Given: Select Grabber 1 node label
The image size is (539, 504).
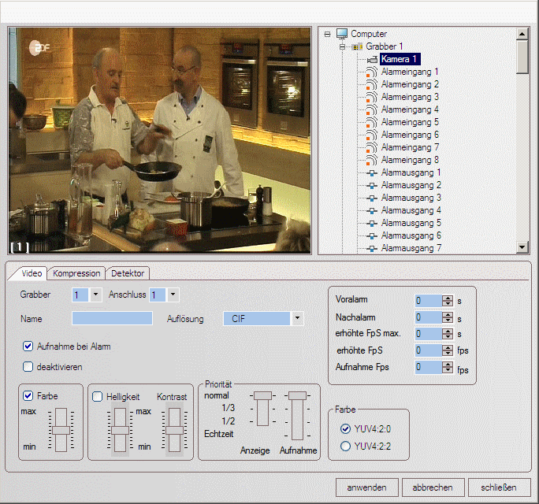Looking at the screenshot, I should (x=384, y=46).
